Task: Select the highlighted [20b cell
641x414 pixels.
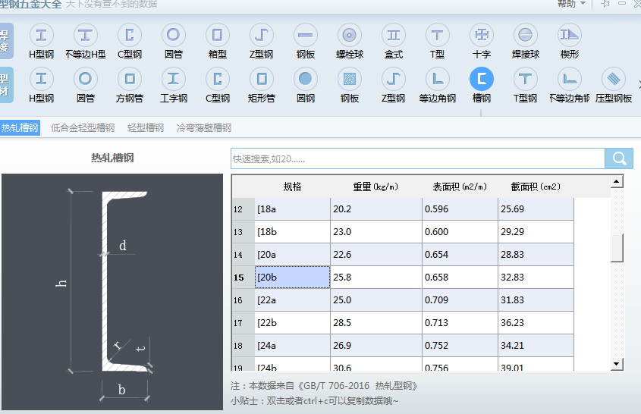Action: pos(292,277)
